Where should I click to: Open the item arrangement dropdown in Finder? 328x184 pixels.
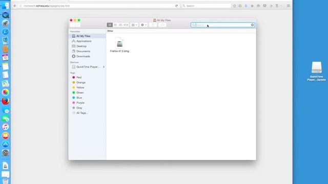point(134,25)
